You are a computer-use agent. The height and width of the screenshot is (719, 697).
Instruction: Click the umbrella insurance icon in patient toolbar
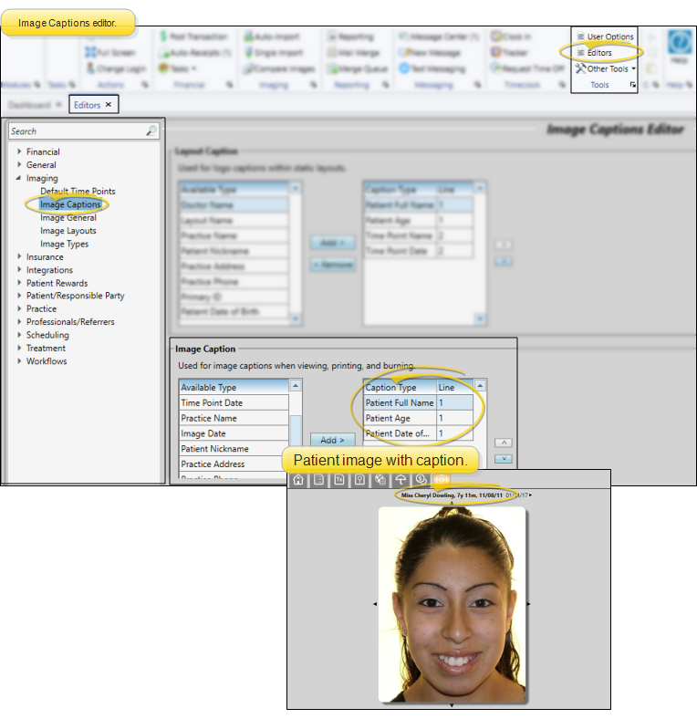pyautogui.click(x=400, y=480)
